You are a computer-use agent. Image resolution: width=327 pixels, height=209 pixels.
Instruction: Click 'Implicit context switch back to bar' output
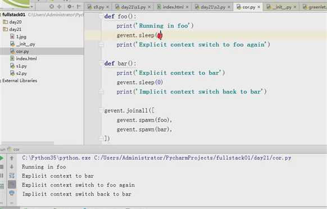[x=77, y=194]
